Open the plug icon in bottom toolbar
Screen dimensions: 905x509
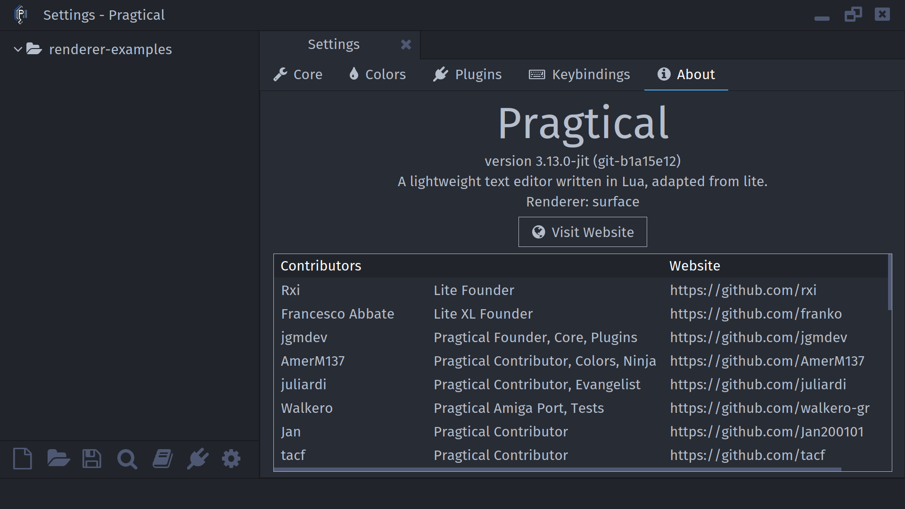(x=197, y=459)
